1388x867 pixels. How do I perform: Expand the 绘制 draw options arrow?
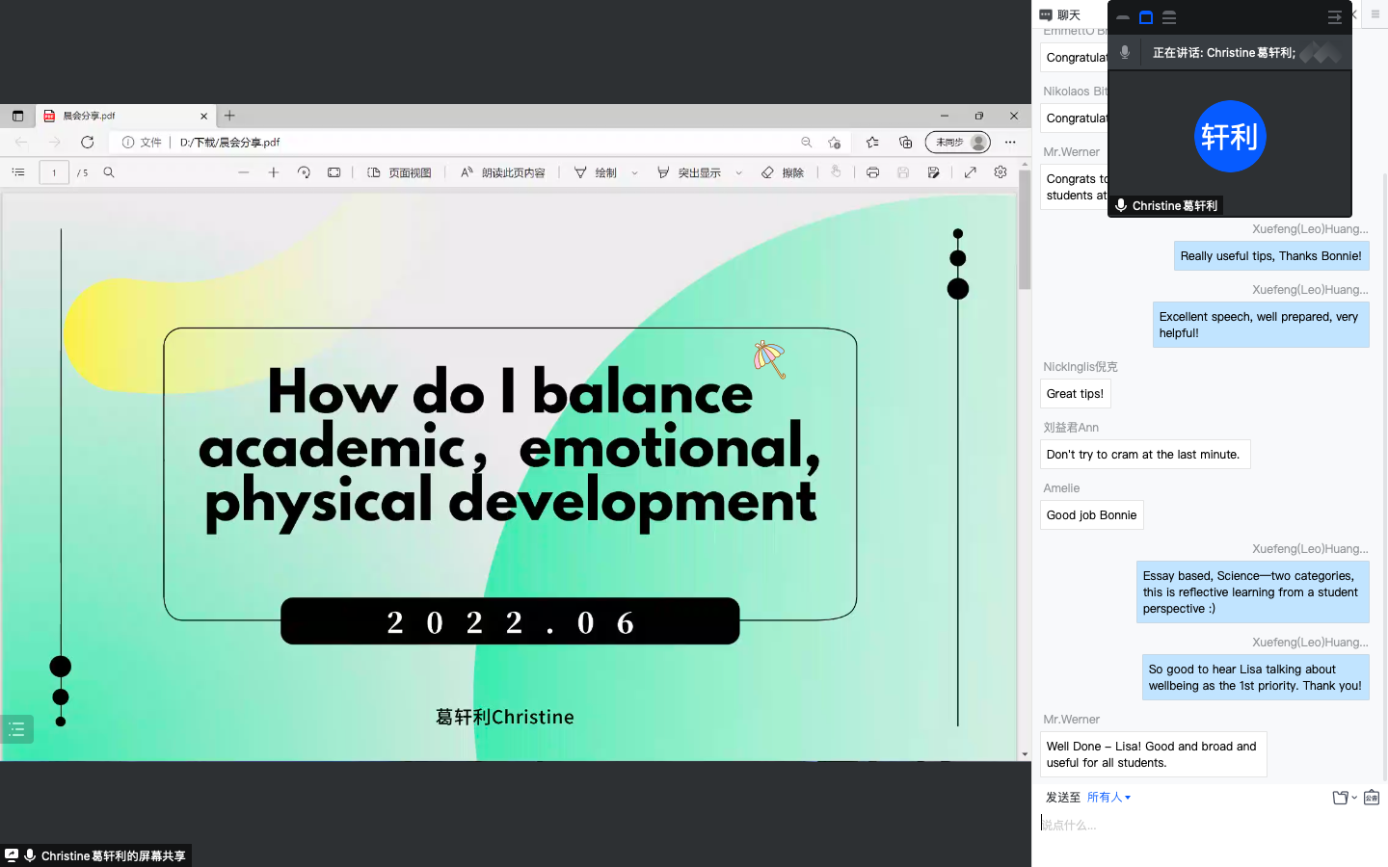click(x=634, y=173)
